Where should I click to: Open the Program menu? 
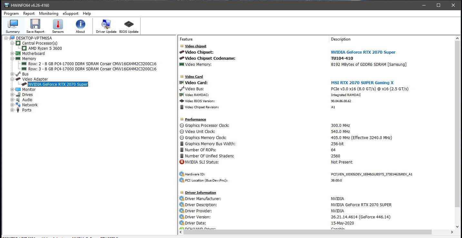pyautogui.click(x=11, y=13)
